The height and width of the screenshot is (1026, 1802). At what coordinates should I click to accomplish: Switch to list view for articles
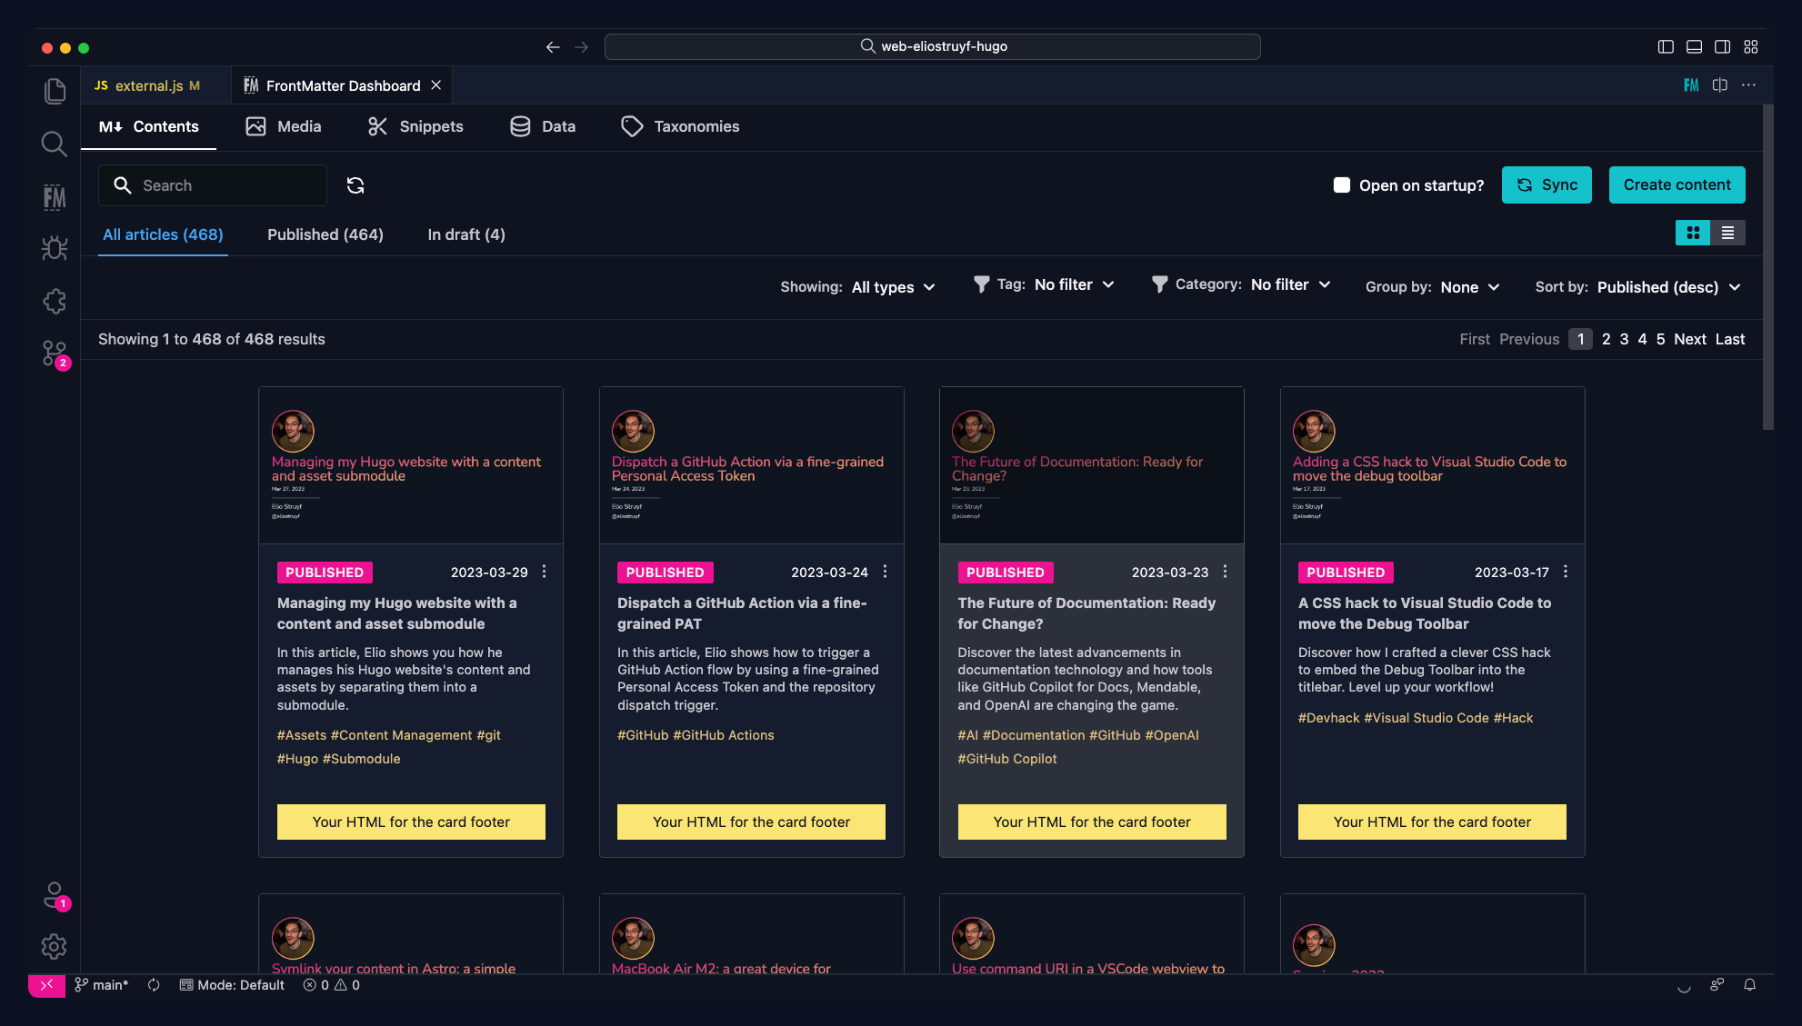(x=1727, y=233)
